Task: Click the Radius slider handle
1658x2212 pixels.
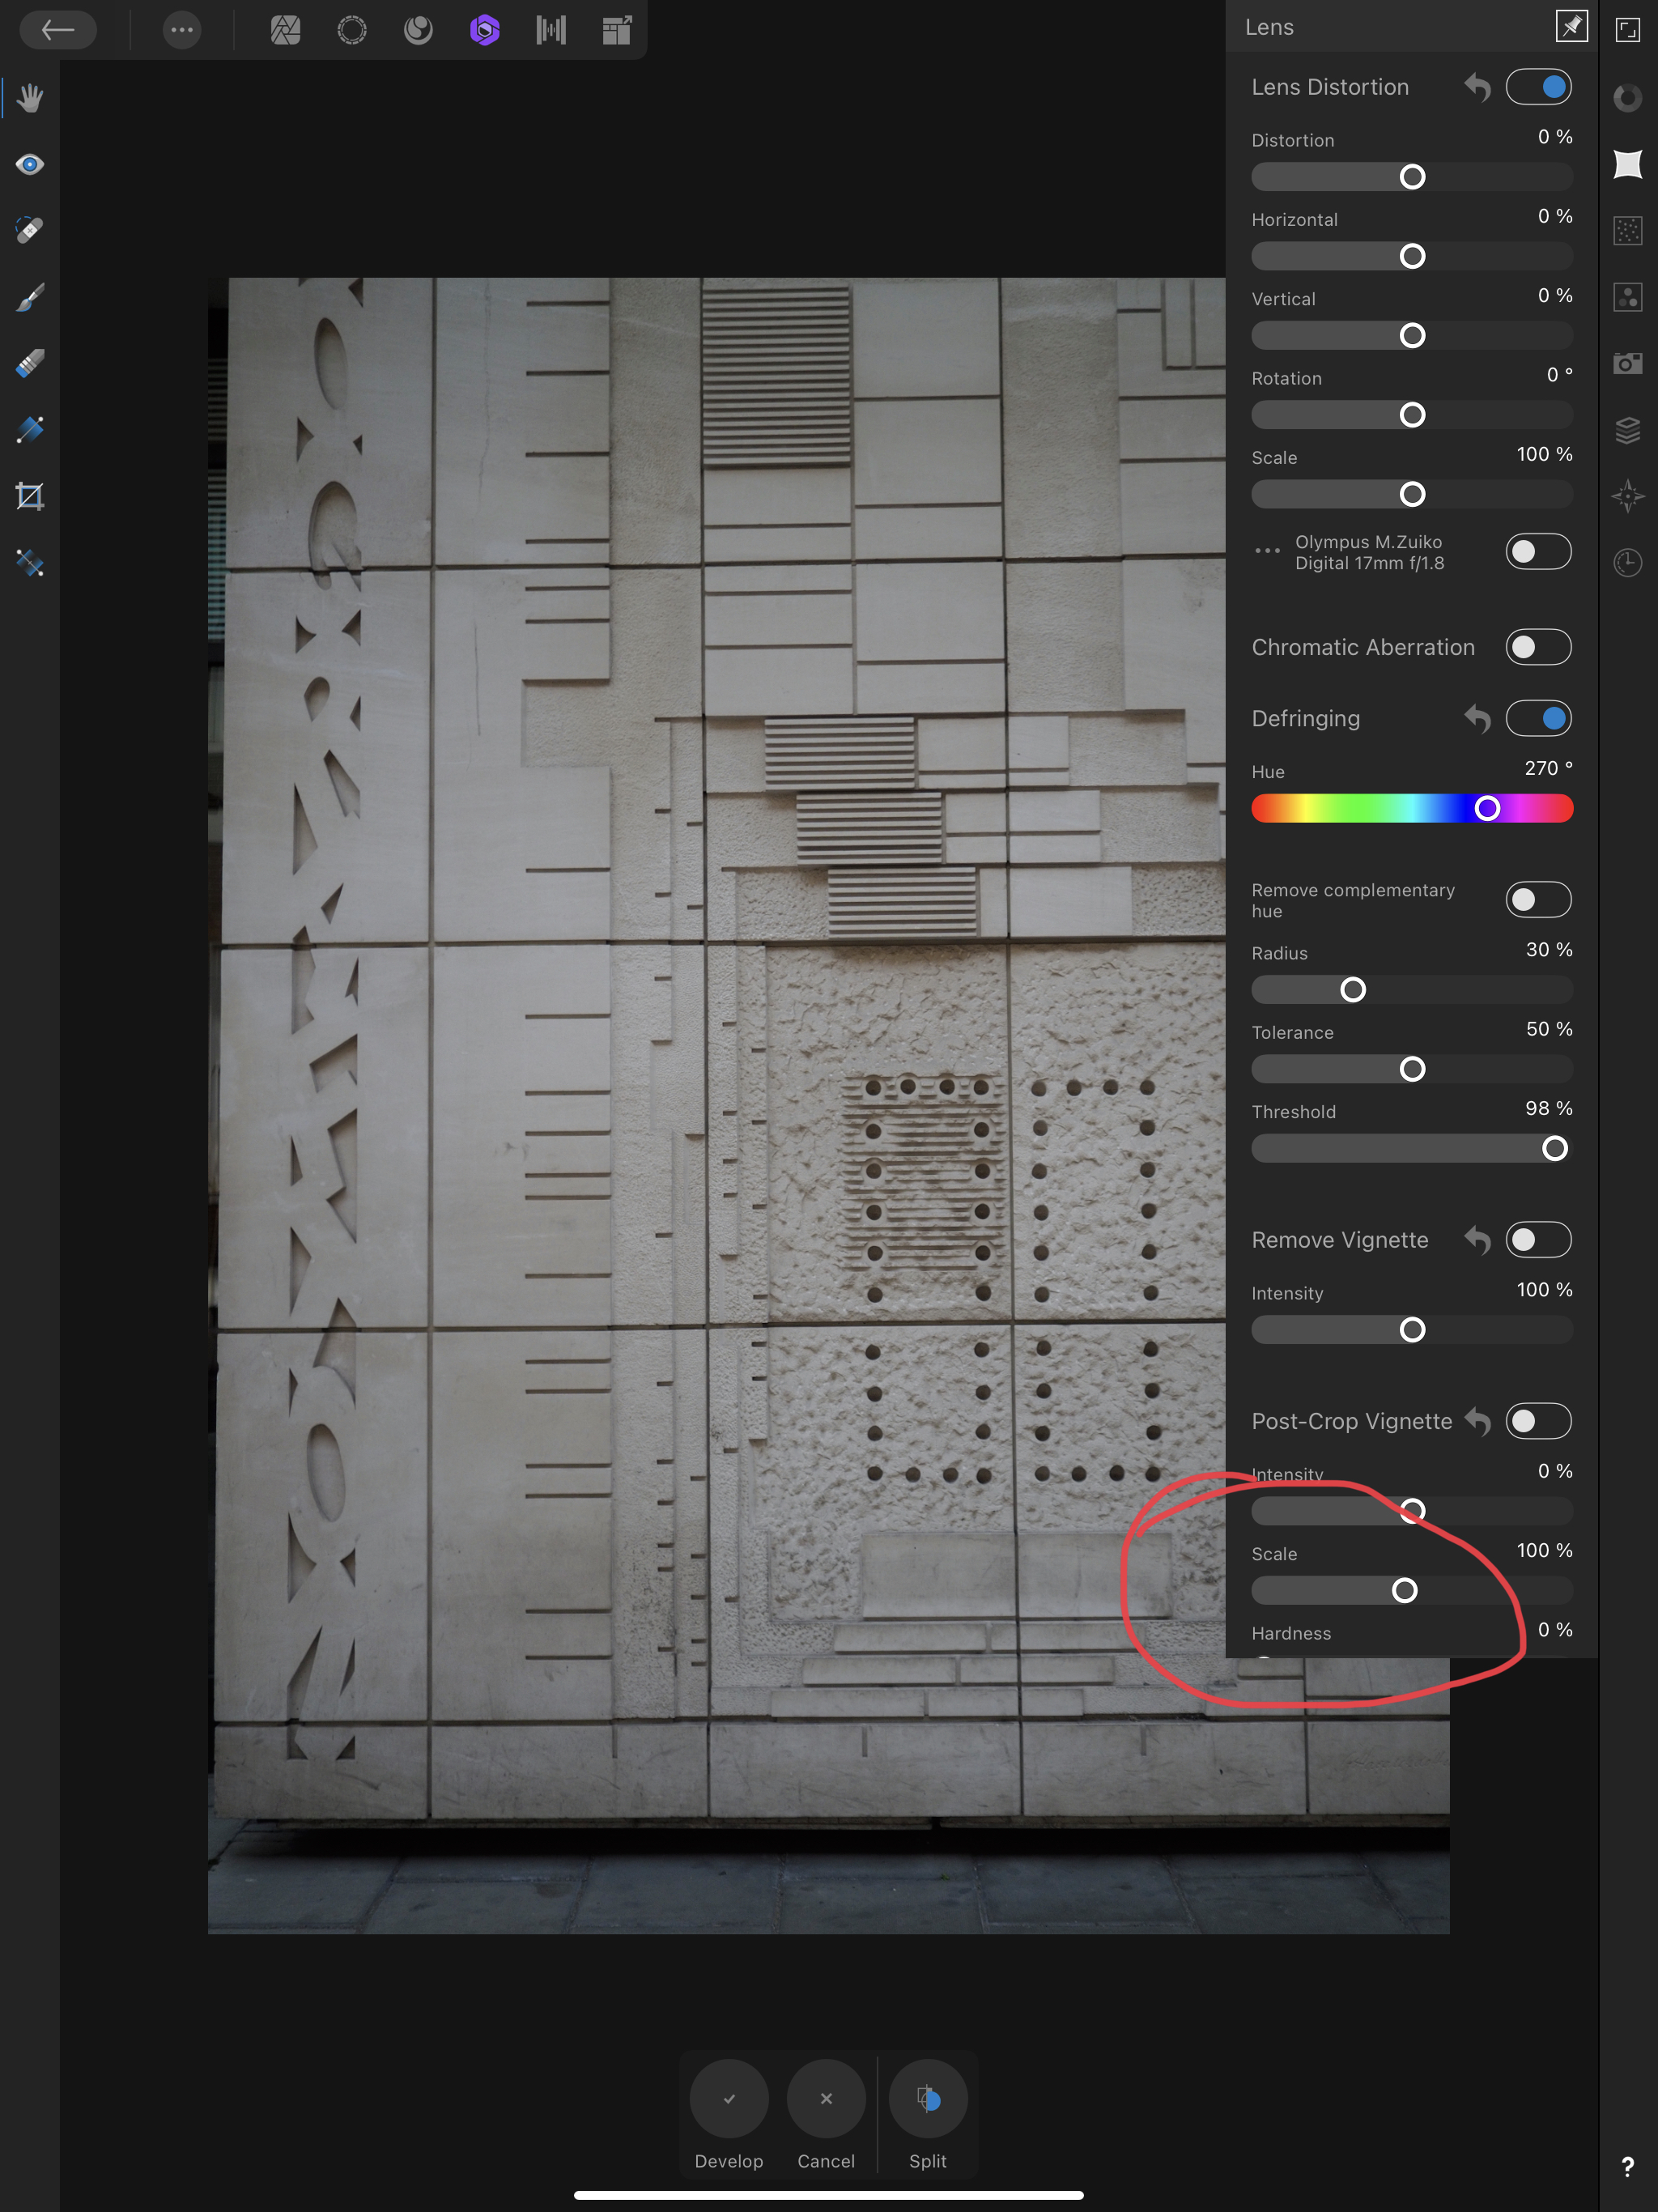Action: point(1352,990)
